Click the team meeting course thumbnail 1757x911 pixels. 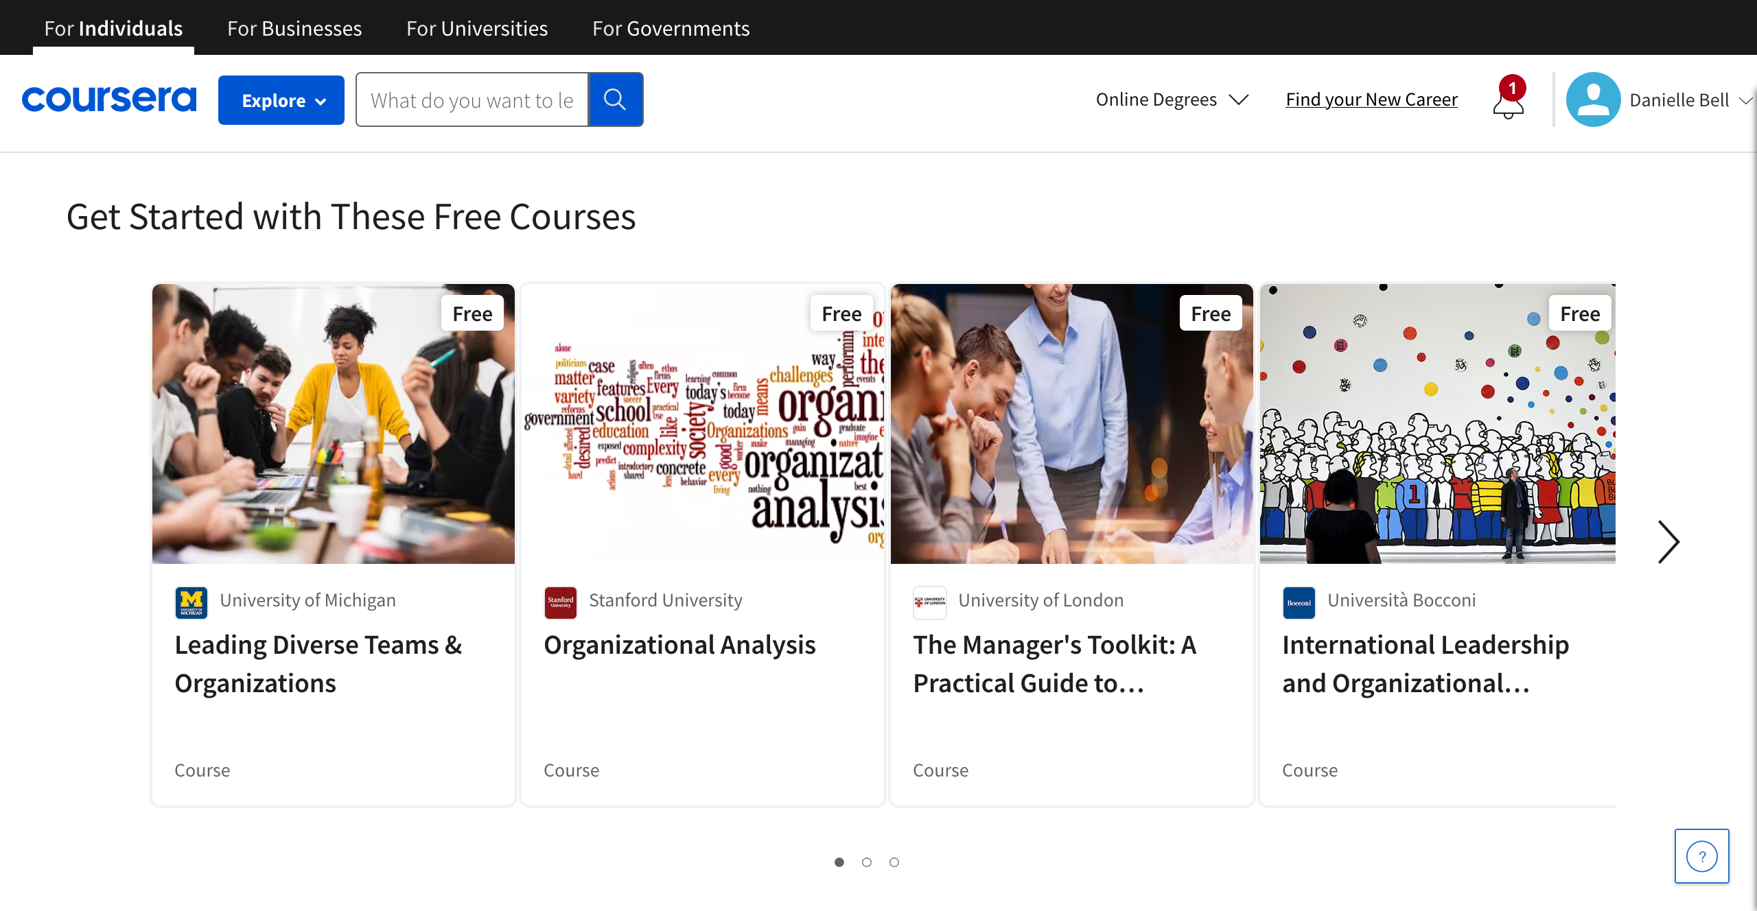[x=334, y=424]
